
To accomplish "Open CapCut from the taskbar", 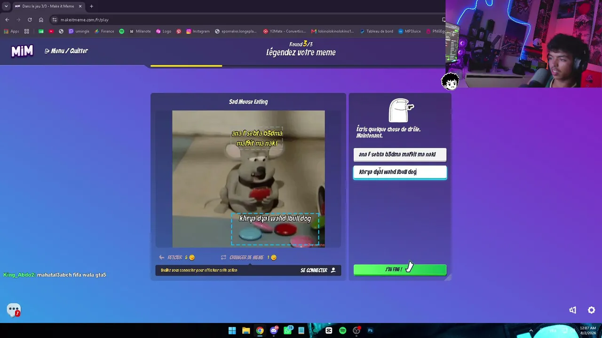I will (x=329, y=330).
